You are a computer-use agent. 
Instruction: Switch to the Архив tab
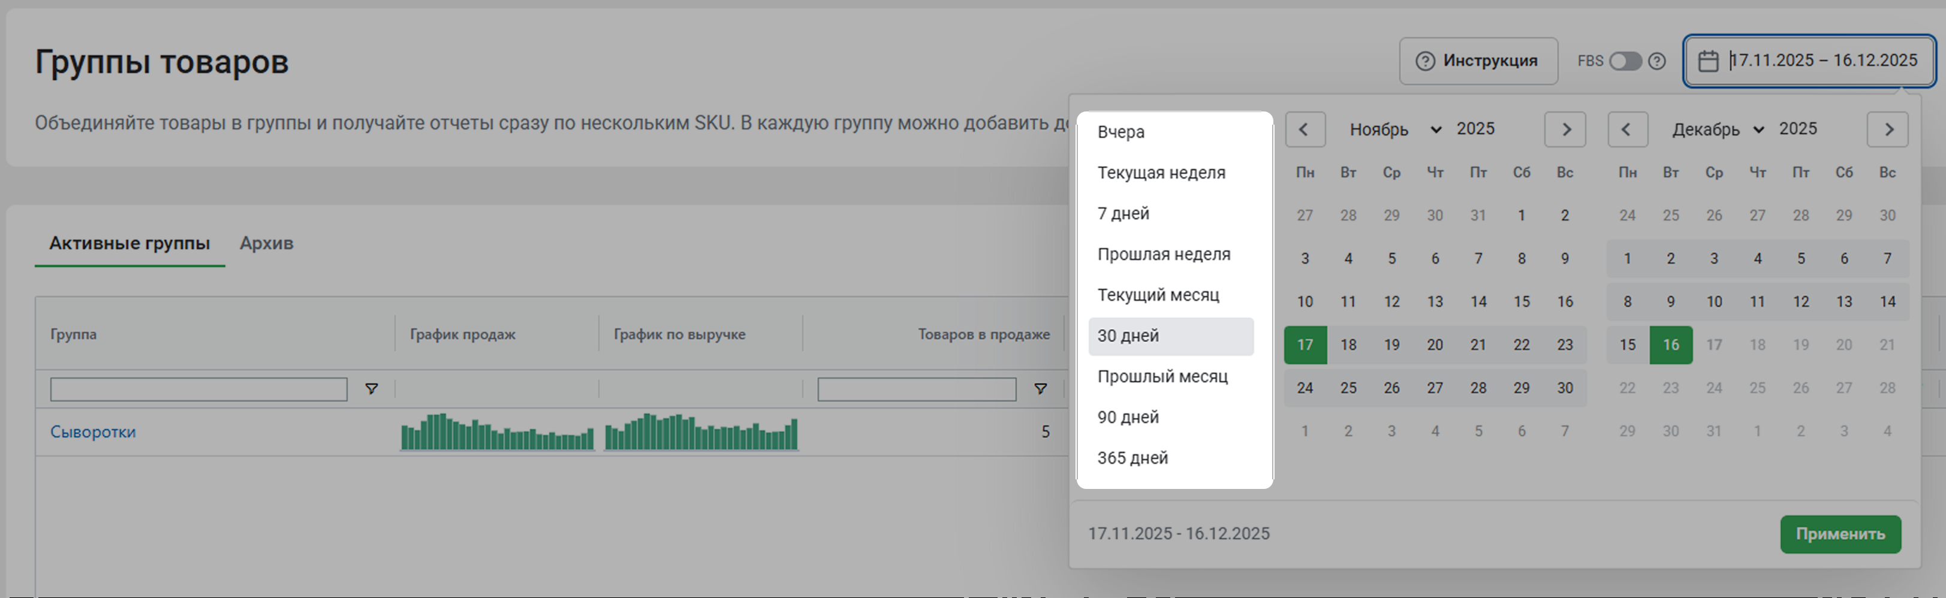point(267,243)
